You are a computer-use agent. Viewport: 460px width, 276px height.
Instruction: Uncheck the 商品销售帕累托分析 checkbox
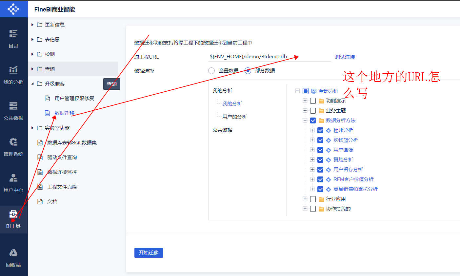(320, 189)
